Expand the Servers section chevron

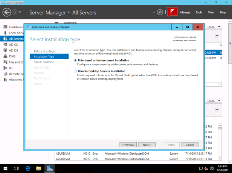(x=217, y=36)
